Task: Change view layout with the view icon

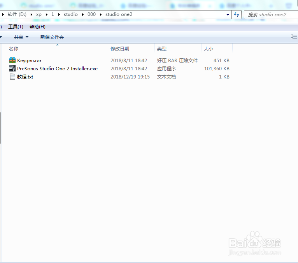Action: pyautogui.click(x=294, y=37)
